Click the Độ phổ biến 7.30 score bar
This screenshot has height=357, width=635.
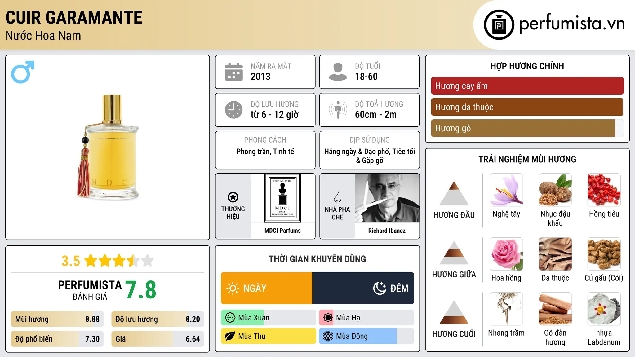coord(57,339)
